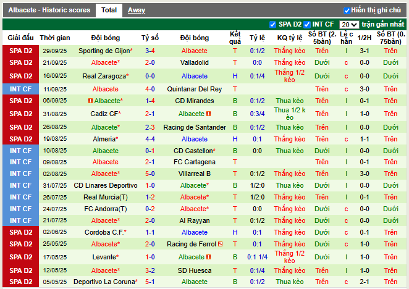Click the 1/2:0 odds in Real Murcia row
The image size is (409, 289).
pyautogui.click(x=257, y=197)
